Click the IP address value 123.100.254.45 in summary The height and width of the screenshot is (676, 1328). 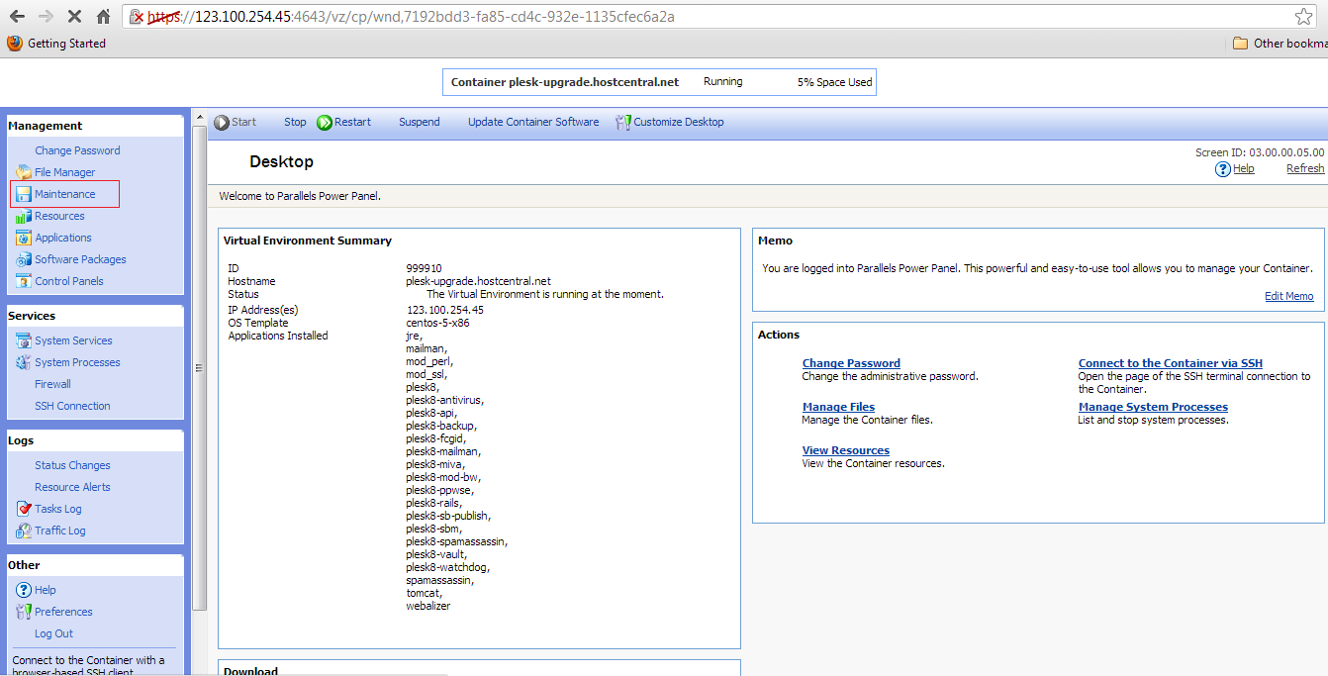[444, 310]
